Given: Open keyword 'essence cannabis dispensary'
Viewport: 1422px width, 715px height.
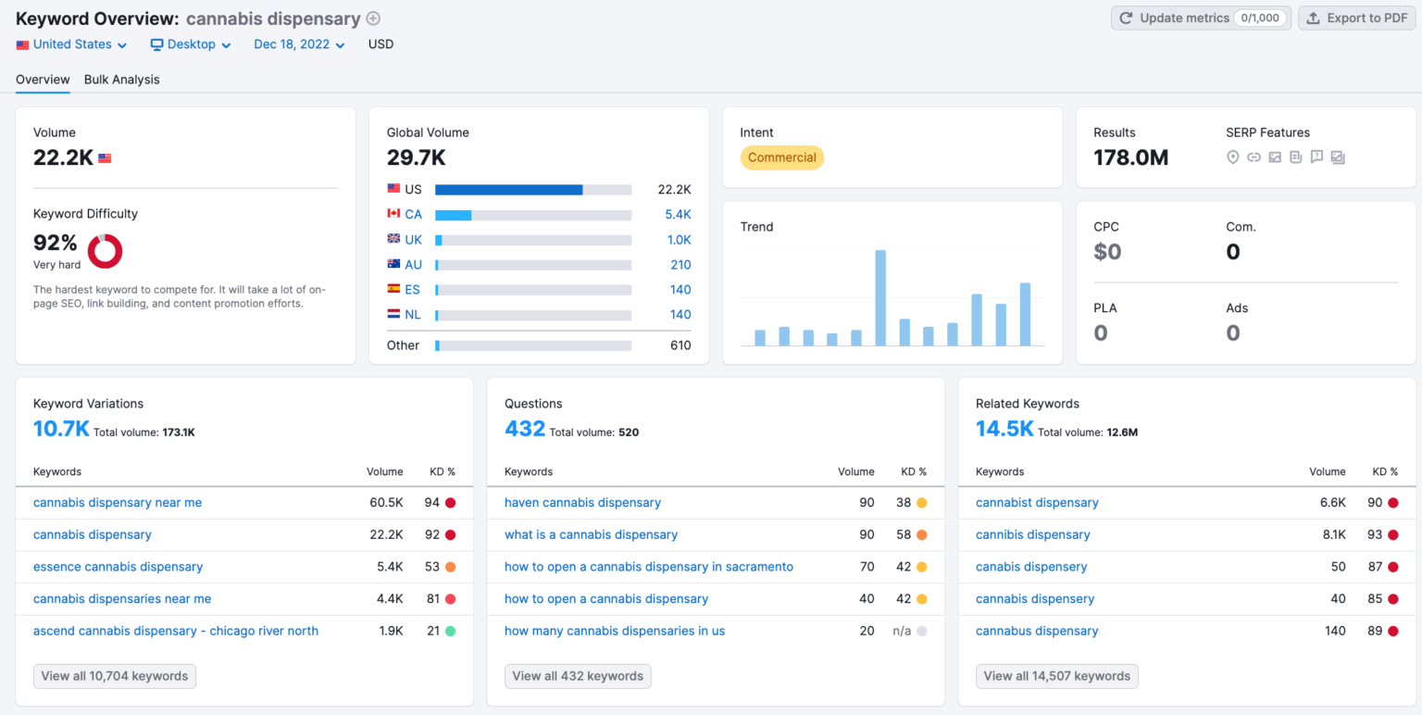Looking at the screenshot, I should pyautogui.click(x=118, y=567).
